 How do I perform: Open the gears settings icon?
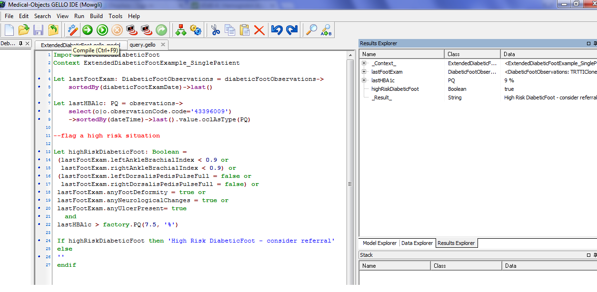[196, 30]
